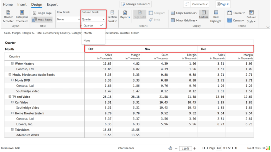271x152 pixels.
Task: Toggle the Outline display option
Action: pos(204,14)
